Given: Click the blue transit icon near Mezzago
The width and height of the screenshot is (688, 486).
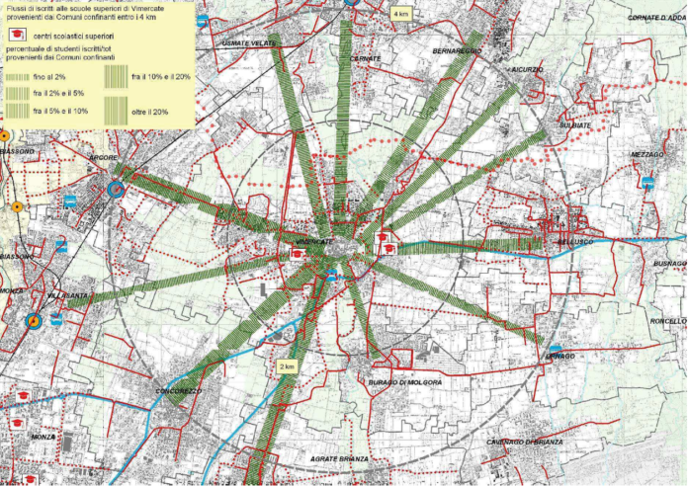Looking at the screenshot, I should pos(647,183).
